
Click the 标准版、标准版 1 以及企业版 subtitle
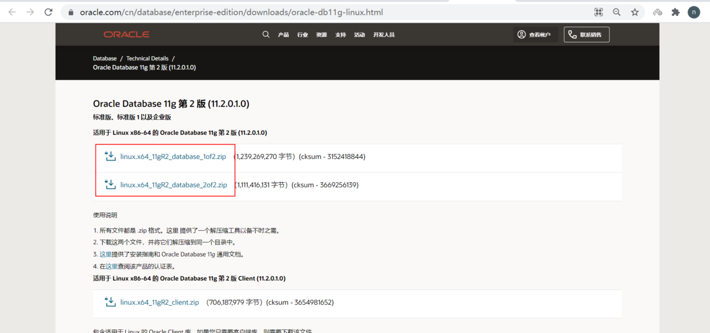coord(132,118)
